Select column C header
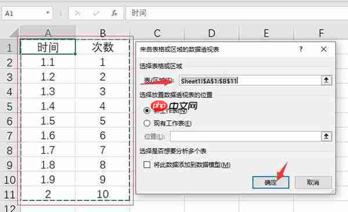 point(157,33)
